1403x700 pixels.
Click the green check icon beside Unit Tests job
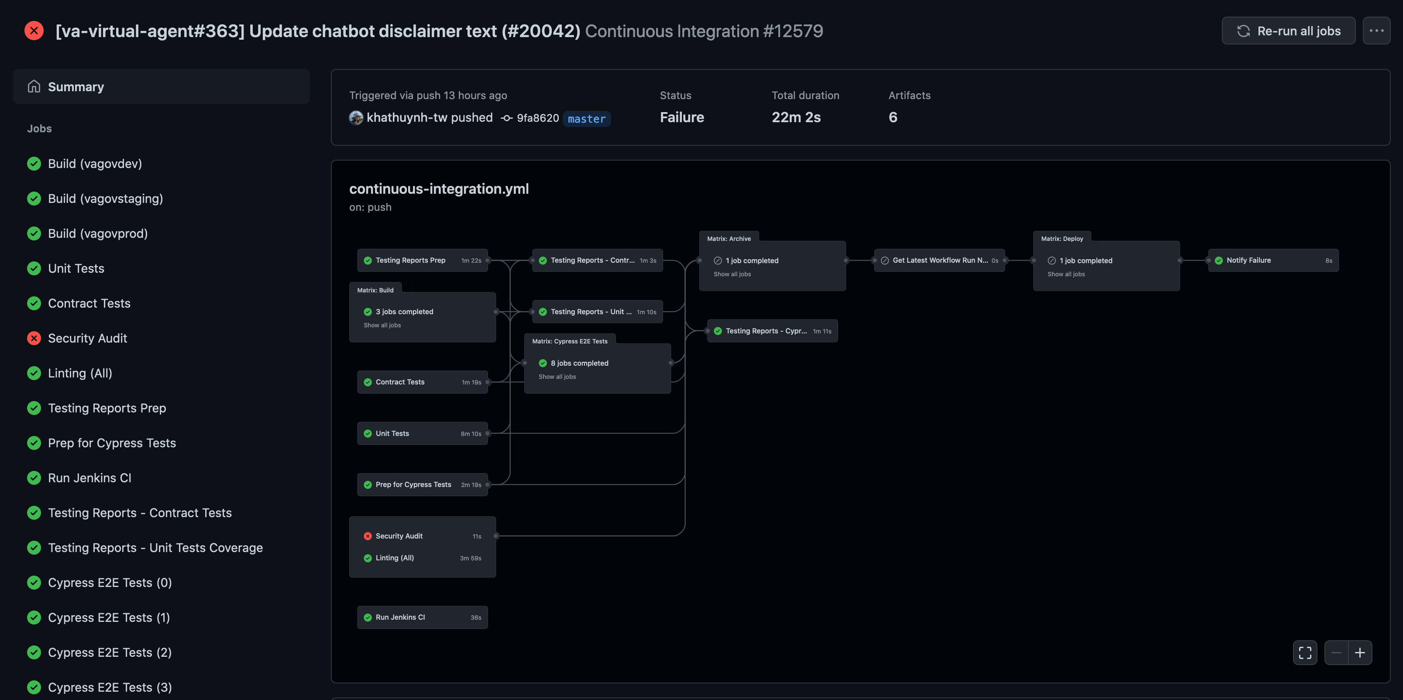(x=33, y=268)
